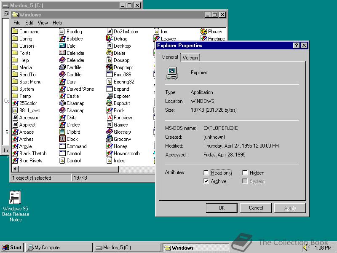Select the Dosprmpt MS-DOS icon
The width and height of the screenshot is (337, 253).
click(x=109, y=67)
